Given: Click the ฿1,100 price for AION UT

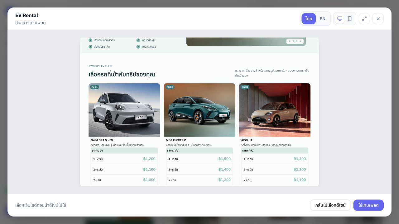Looking at the screenshot, I should [300, 180].
